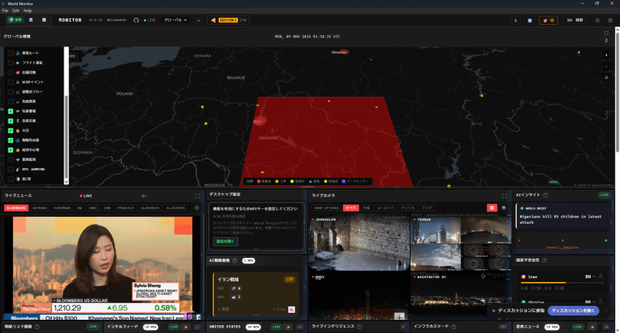Click the blue square icon in top toolbar
This screenshot has height=333, width=620.
click(530, 20)
